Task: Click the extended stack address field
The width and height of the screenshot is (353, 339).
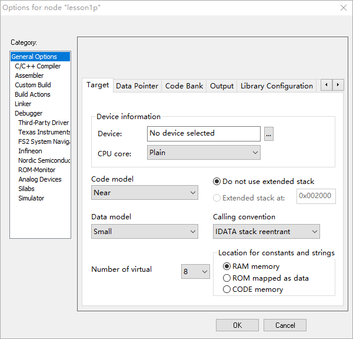Action: click(x=316, y=196)
